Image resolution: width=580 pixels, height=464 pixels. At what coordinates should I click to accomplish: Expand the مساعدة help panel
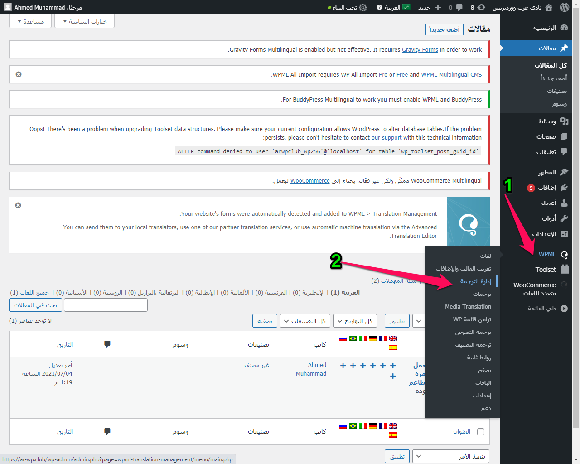pos(31,21)
